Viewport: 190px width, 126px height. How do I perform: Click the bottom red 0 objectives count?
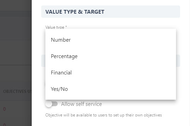point(4,125)
